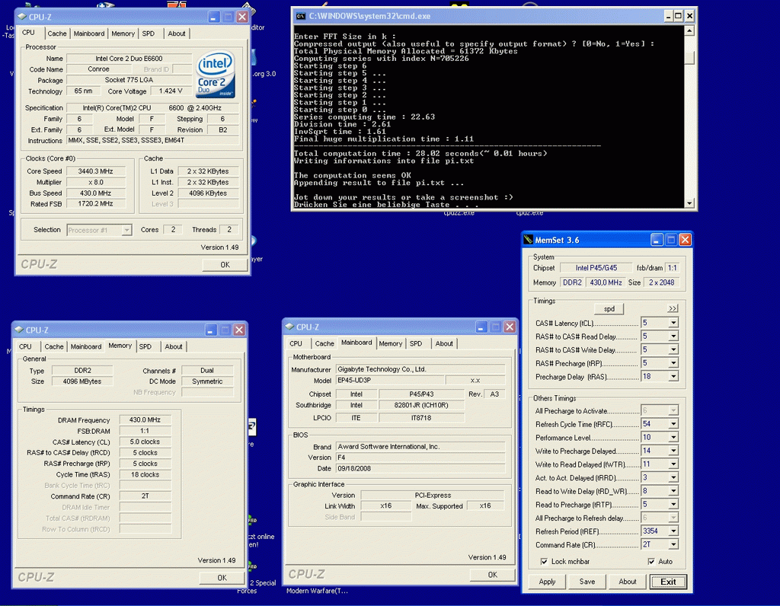This screenshot has height=606, width=780.
Task: Click the Rated FSB value 1720.2 MHz
Action: tap(95, 204)
